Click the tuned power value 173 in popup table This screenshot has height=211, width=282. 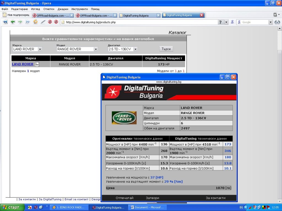tap(228, 144)
